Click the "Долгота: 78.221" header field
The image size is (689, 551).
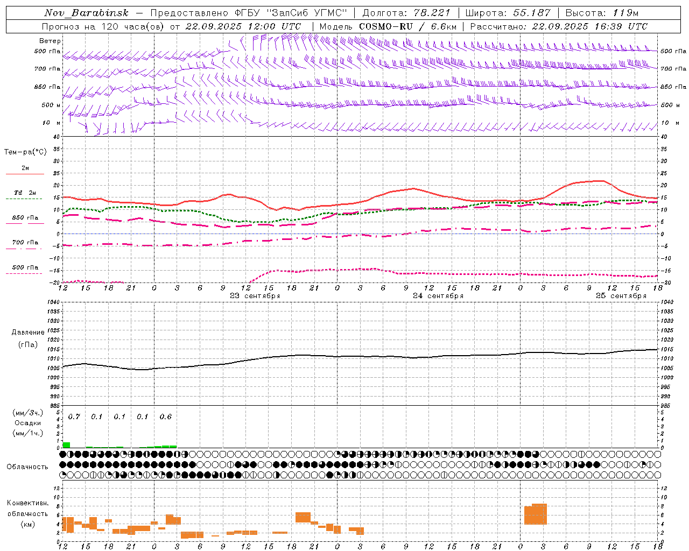(x=406, y=13)
